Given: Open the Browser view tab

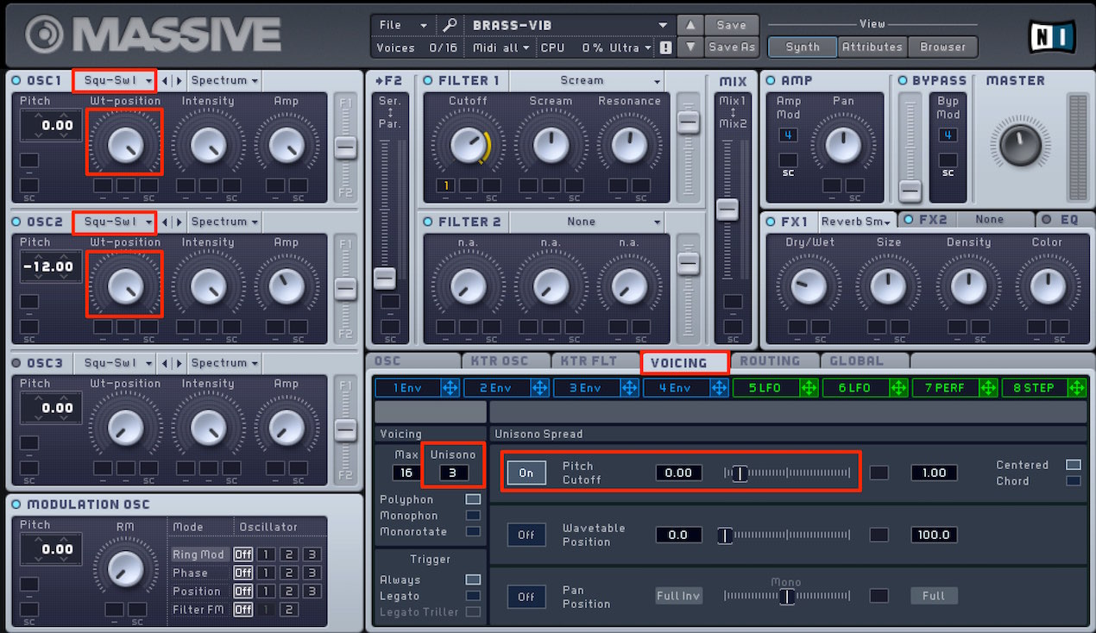Looking at the screenshot, I should (x=942, y=47).
